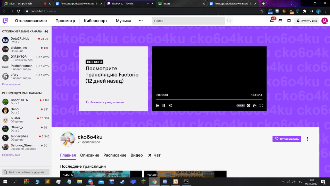Click the search magnifier button

(229, 21)
